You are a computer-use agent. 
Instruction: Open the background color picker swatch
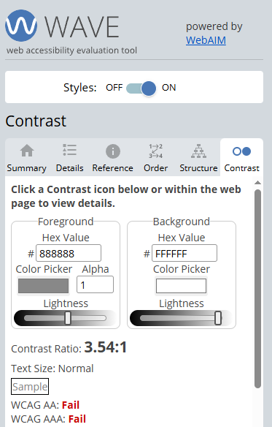182,286
